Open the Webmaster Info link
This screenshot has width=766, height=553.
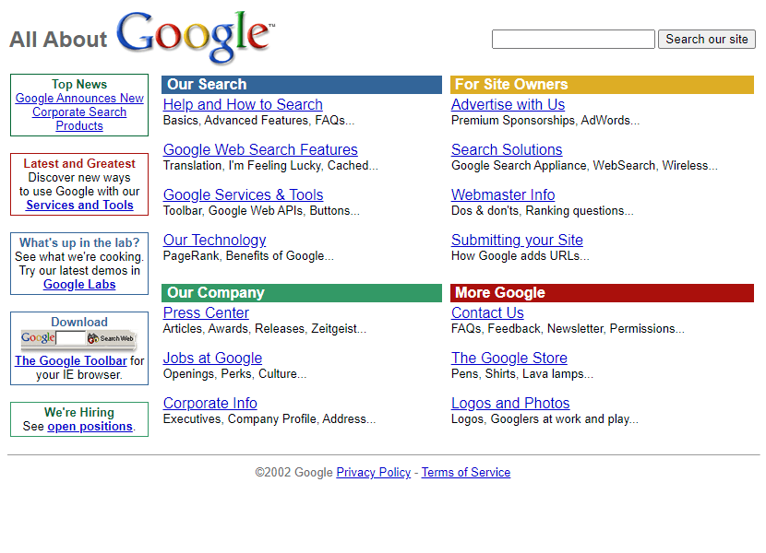[503, 194]
